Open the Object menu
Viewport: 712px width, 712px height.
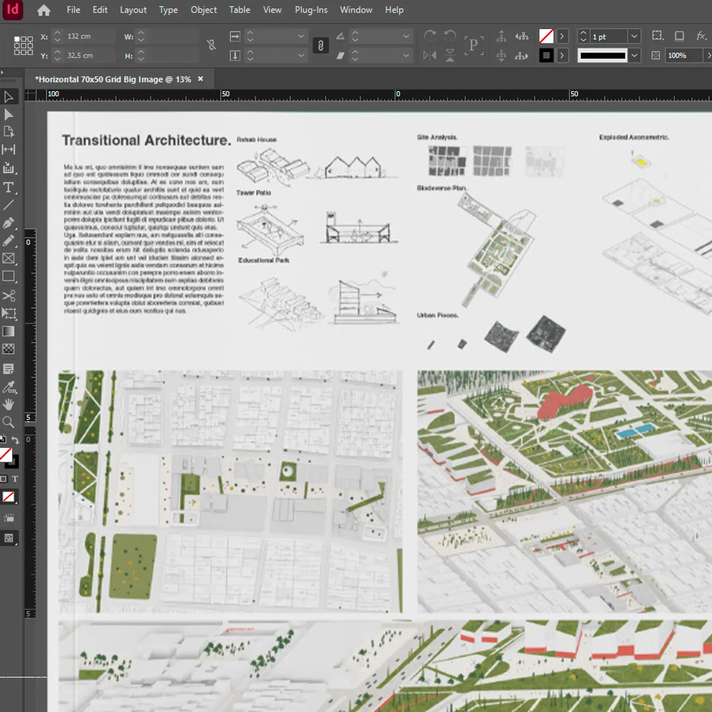tap(204, 9)
